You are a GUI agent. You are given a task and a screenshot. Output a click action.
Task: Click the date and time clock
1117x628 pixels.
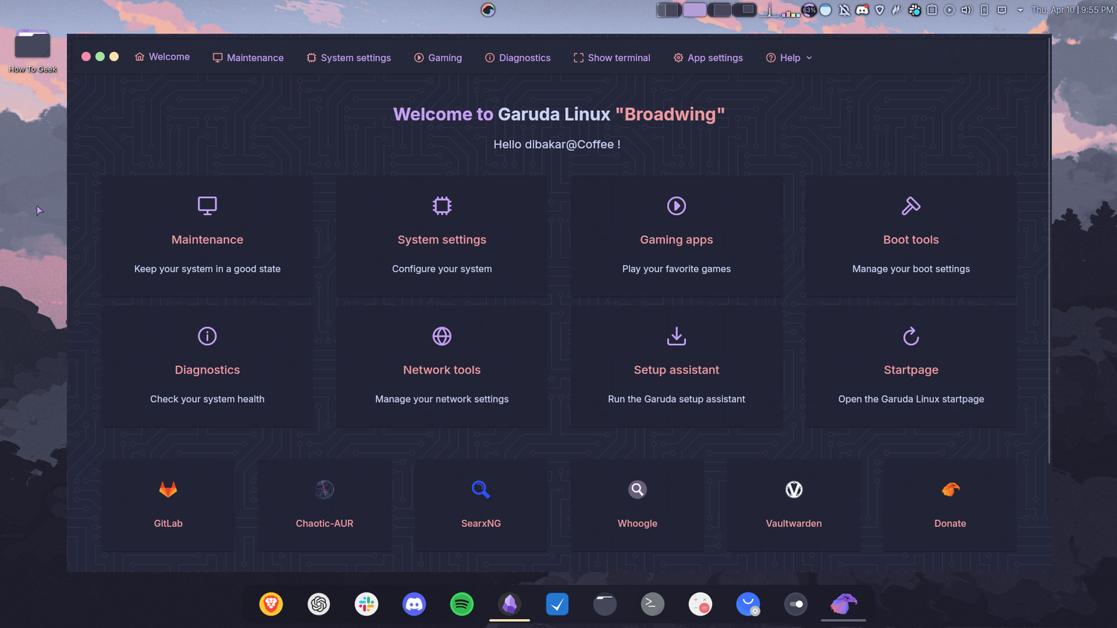click(1072, 10)
